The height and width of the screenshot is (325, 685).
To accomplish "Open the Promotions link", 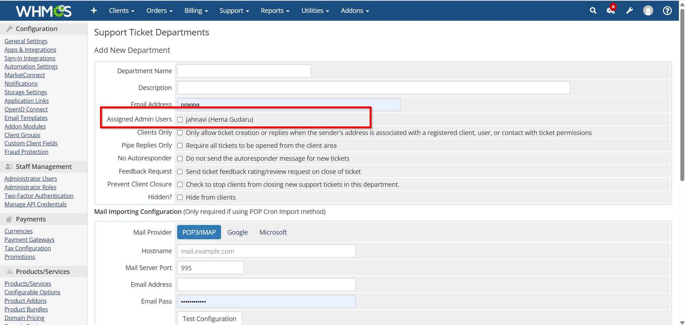I will pos(20,257).
